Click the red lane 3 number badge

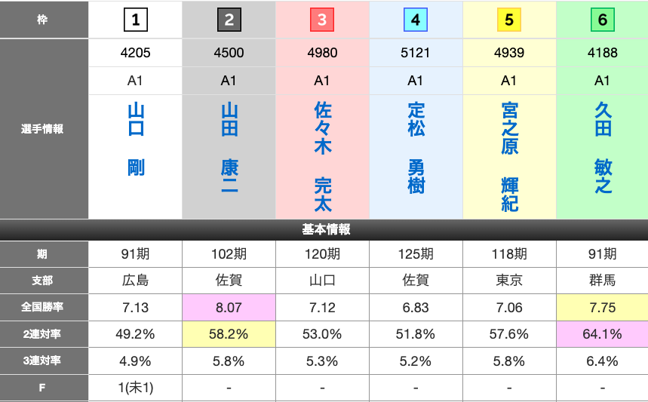(x=322, y=20)
